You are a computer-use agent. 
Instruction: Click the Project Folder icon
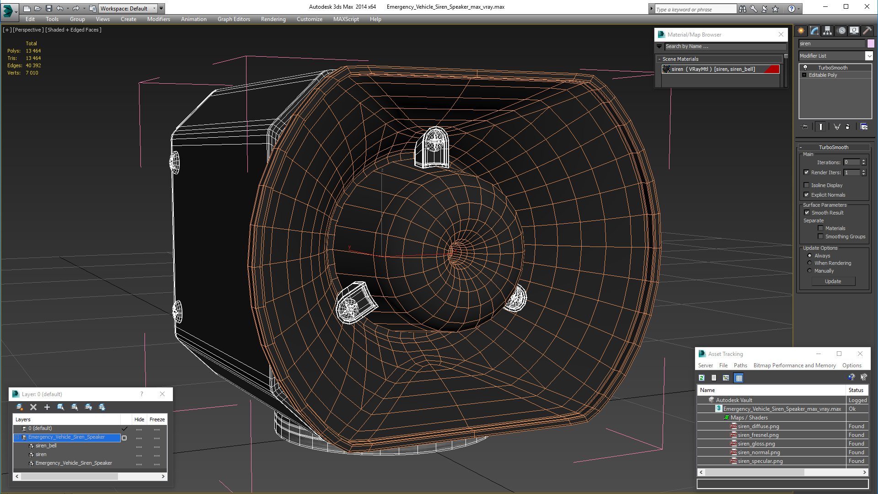pos(93,8)
